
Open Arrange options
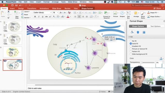tap(136, 14)
